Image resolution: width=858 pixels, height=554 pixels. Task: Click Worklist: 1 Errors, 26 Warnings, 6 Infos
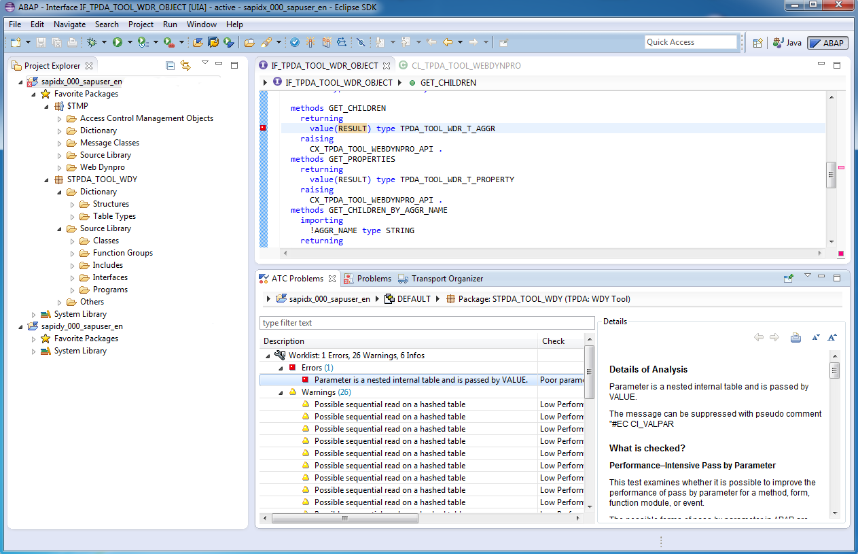(x=357, y=356)
